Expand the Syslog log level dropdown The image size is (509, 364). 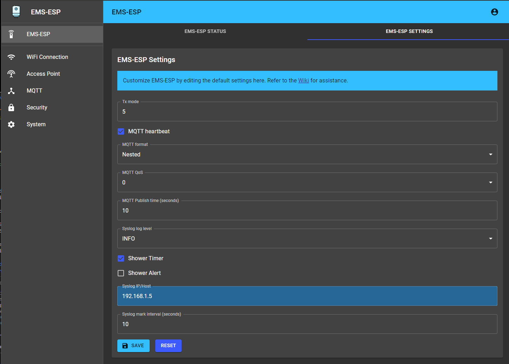pyautogui.click(x=307, y=239)
